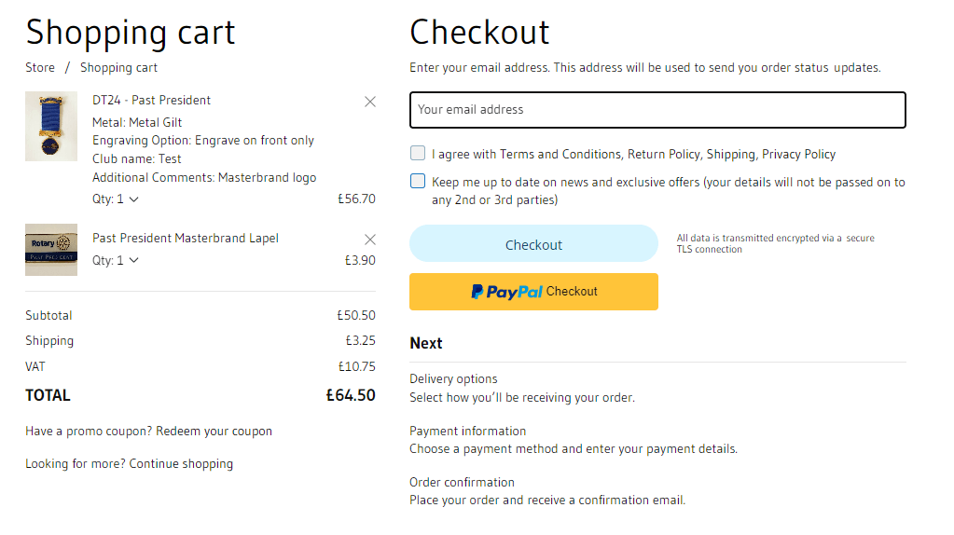Click the blue Checkout button
The width and height of the screenshot is (954, 535).
(x=533, y=244)
